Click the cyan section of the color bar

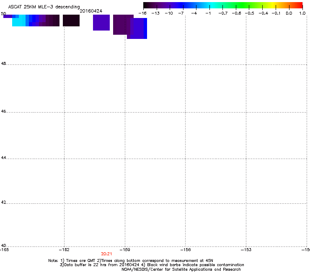212,5
